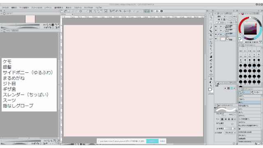This screenshot has width=263, height=148.
Task: Open the Layer menu
Action: point(48,7)
